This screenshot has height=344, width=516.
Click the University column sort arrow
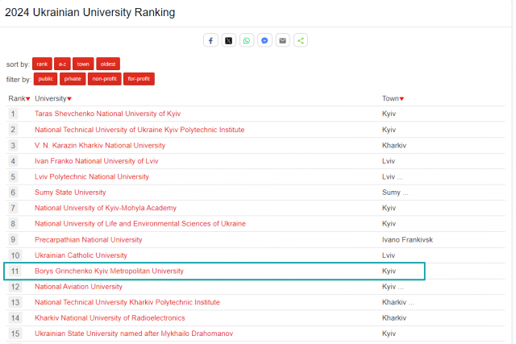click(x=69, y=99)
